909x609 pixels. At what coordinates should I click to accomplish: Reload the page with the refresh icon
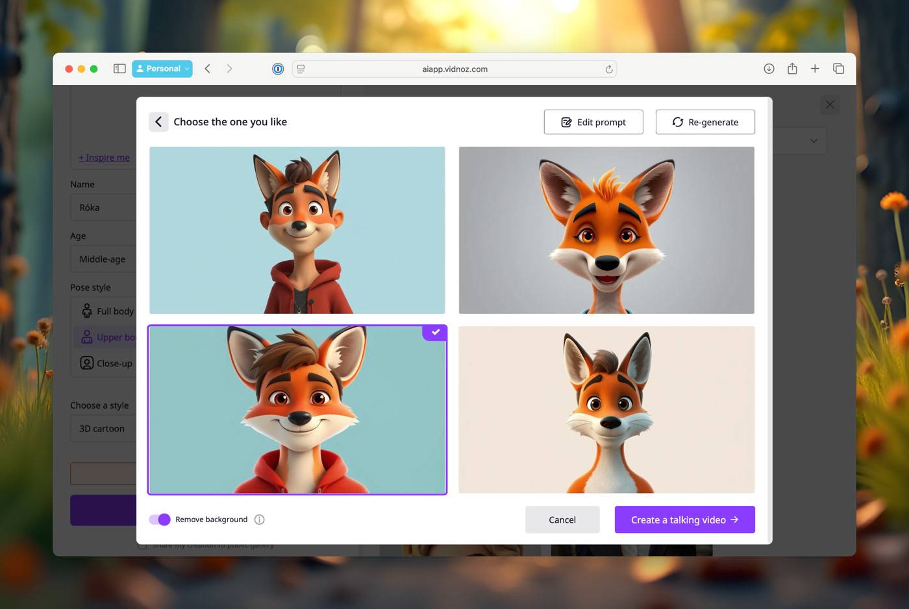609,69
